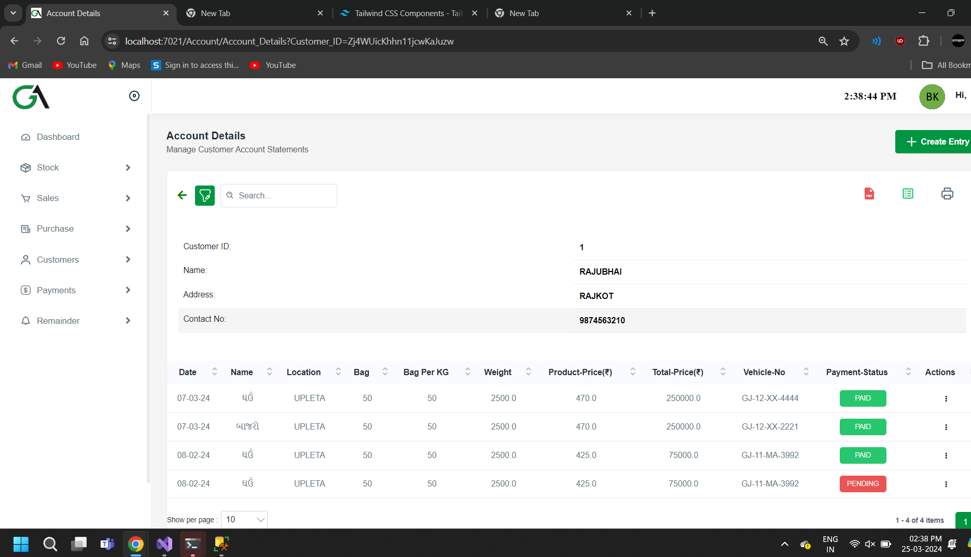Click the BK user avatar
The width and height of the screenshot is (971, 557).
932,97
